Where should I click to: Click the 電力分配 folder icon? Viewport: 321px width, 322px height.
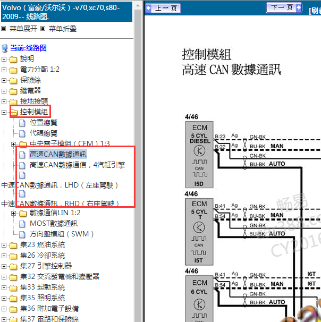13,70
